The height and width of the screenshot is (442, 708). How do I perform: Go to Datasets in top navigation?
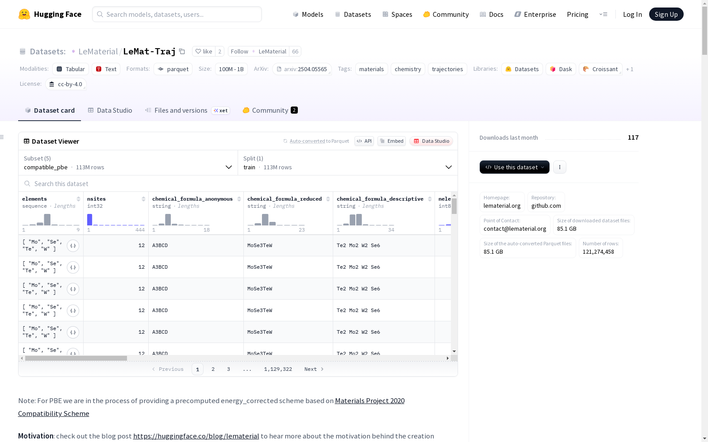(353, 14)
